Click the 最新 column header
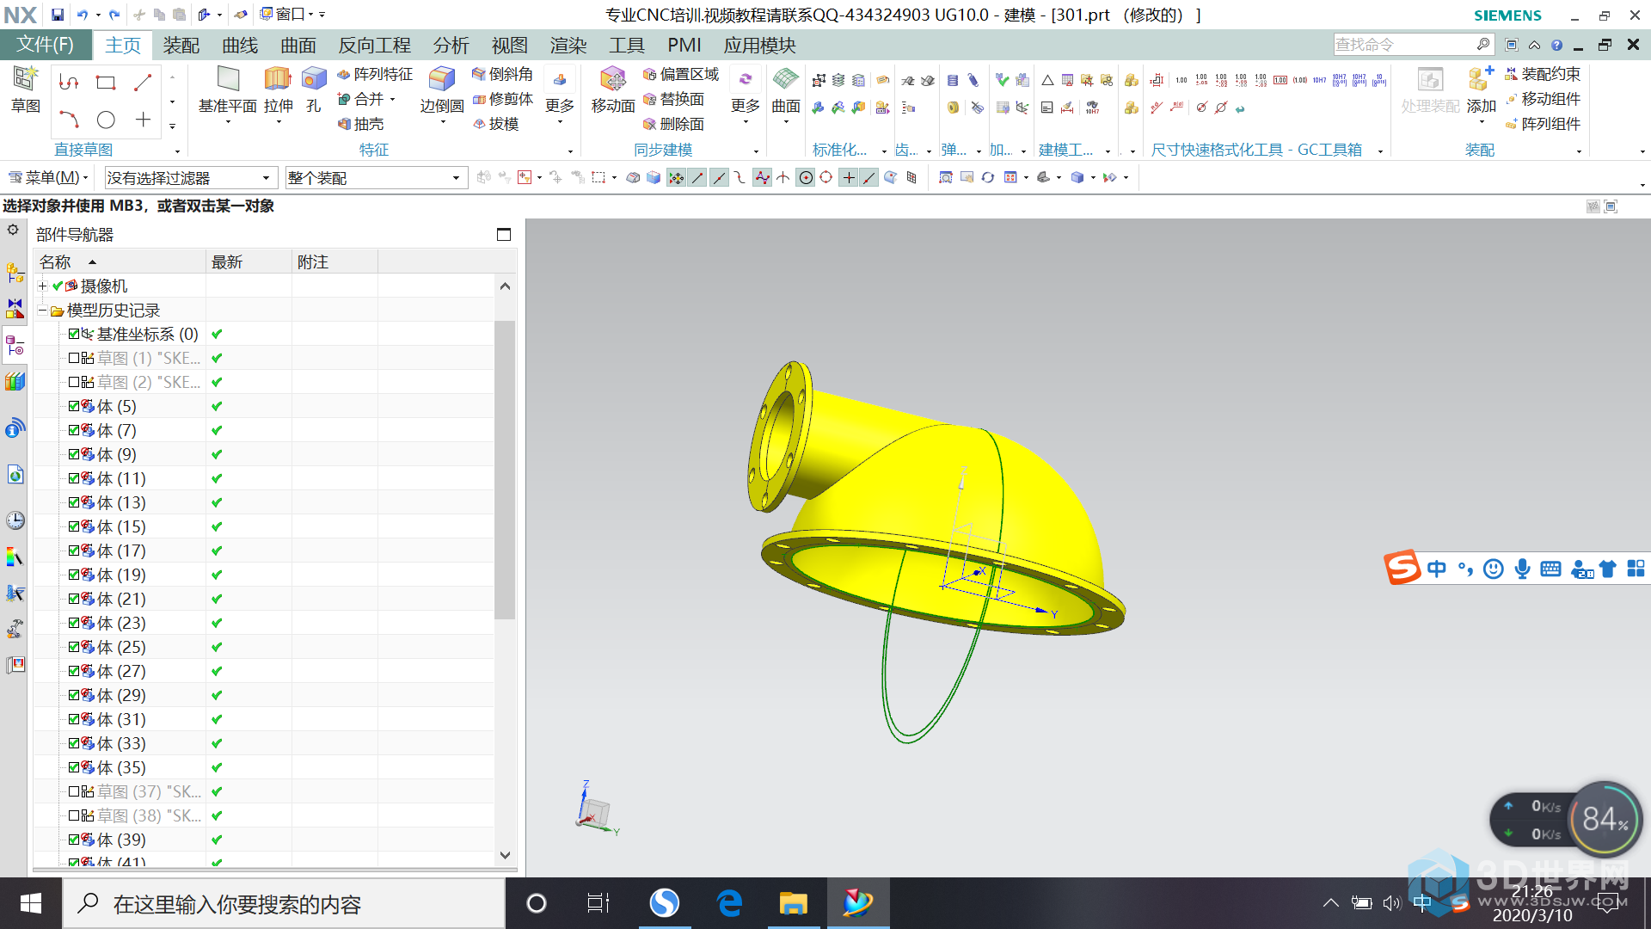 tap(249, 261)
